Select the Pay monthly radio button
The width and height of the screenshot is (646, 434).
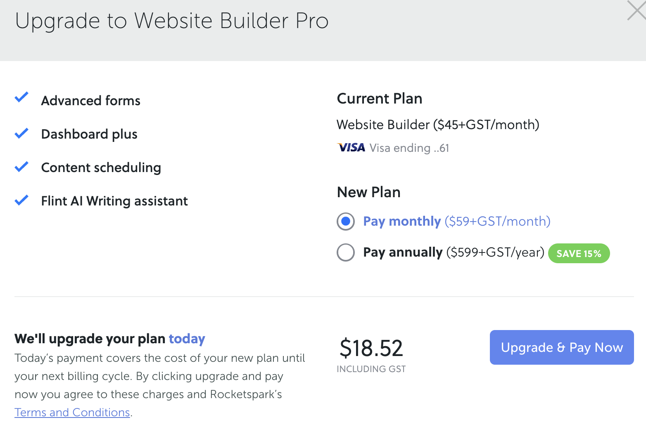(346, 222)
